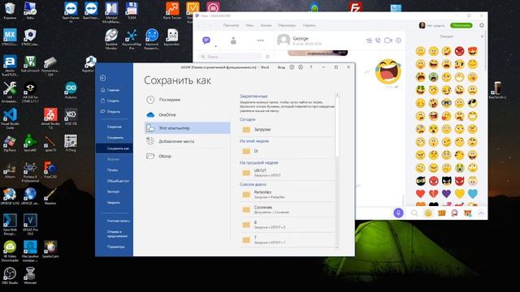Pick the blue heart emoji
The image size is (520, 292).
pos(473,194)
